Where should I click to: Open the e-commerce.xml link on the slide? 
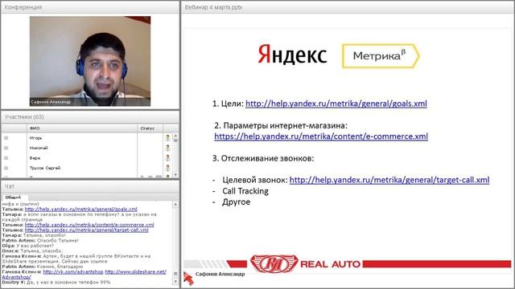(321, 136)
